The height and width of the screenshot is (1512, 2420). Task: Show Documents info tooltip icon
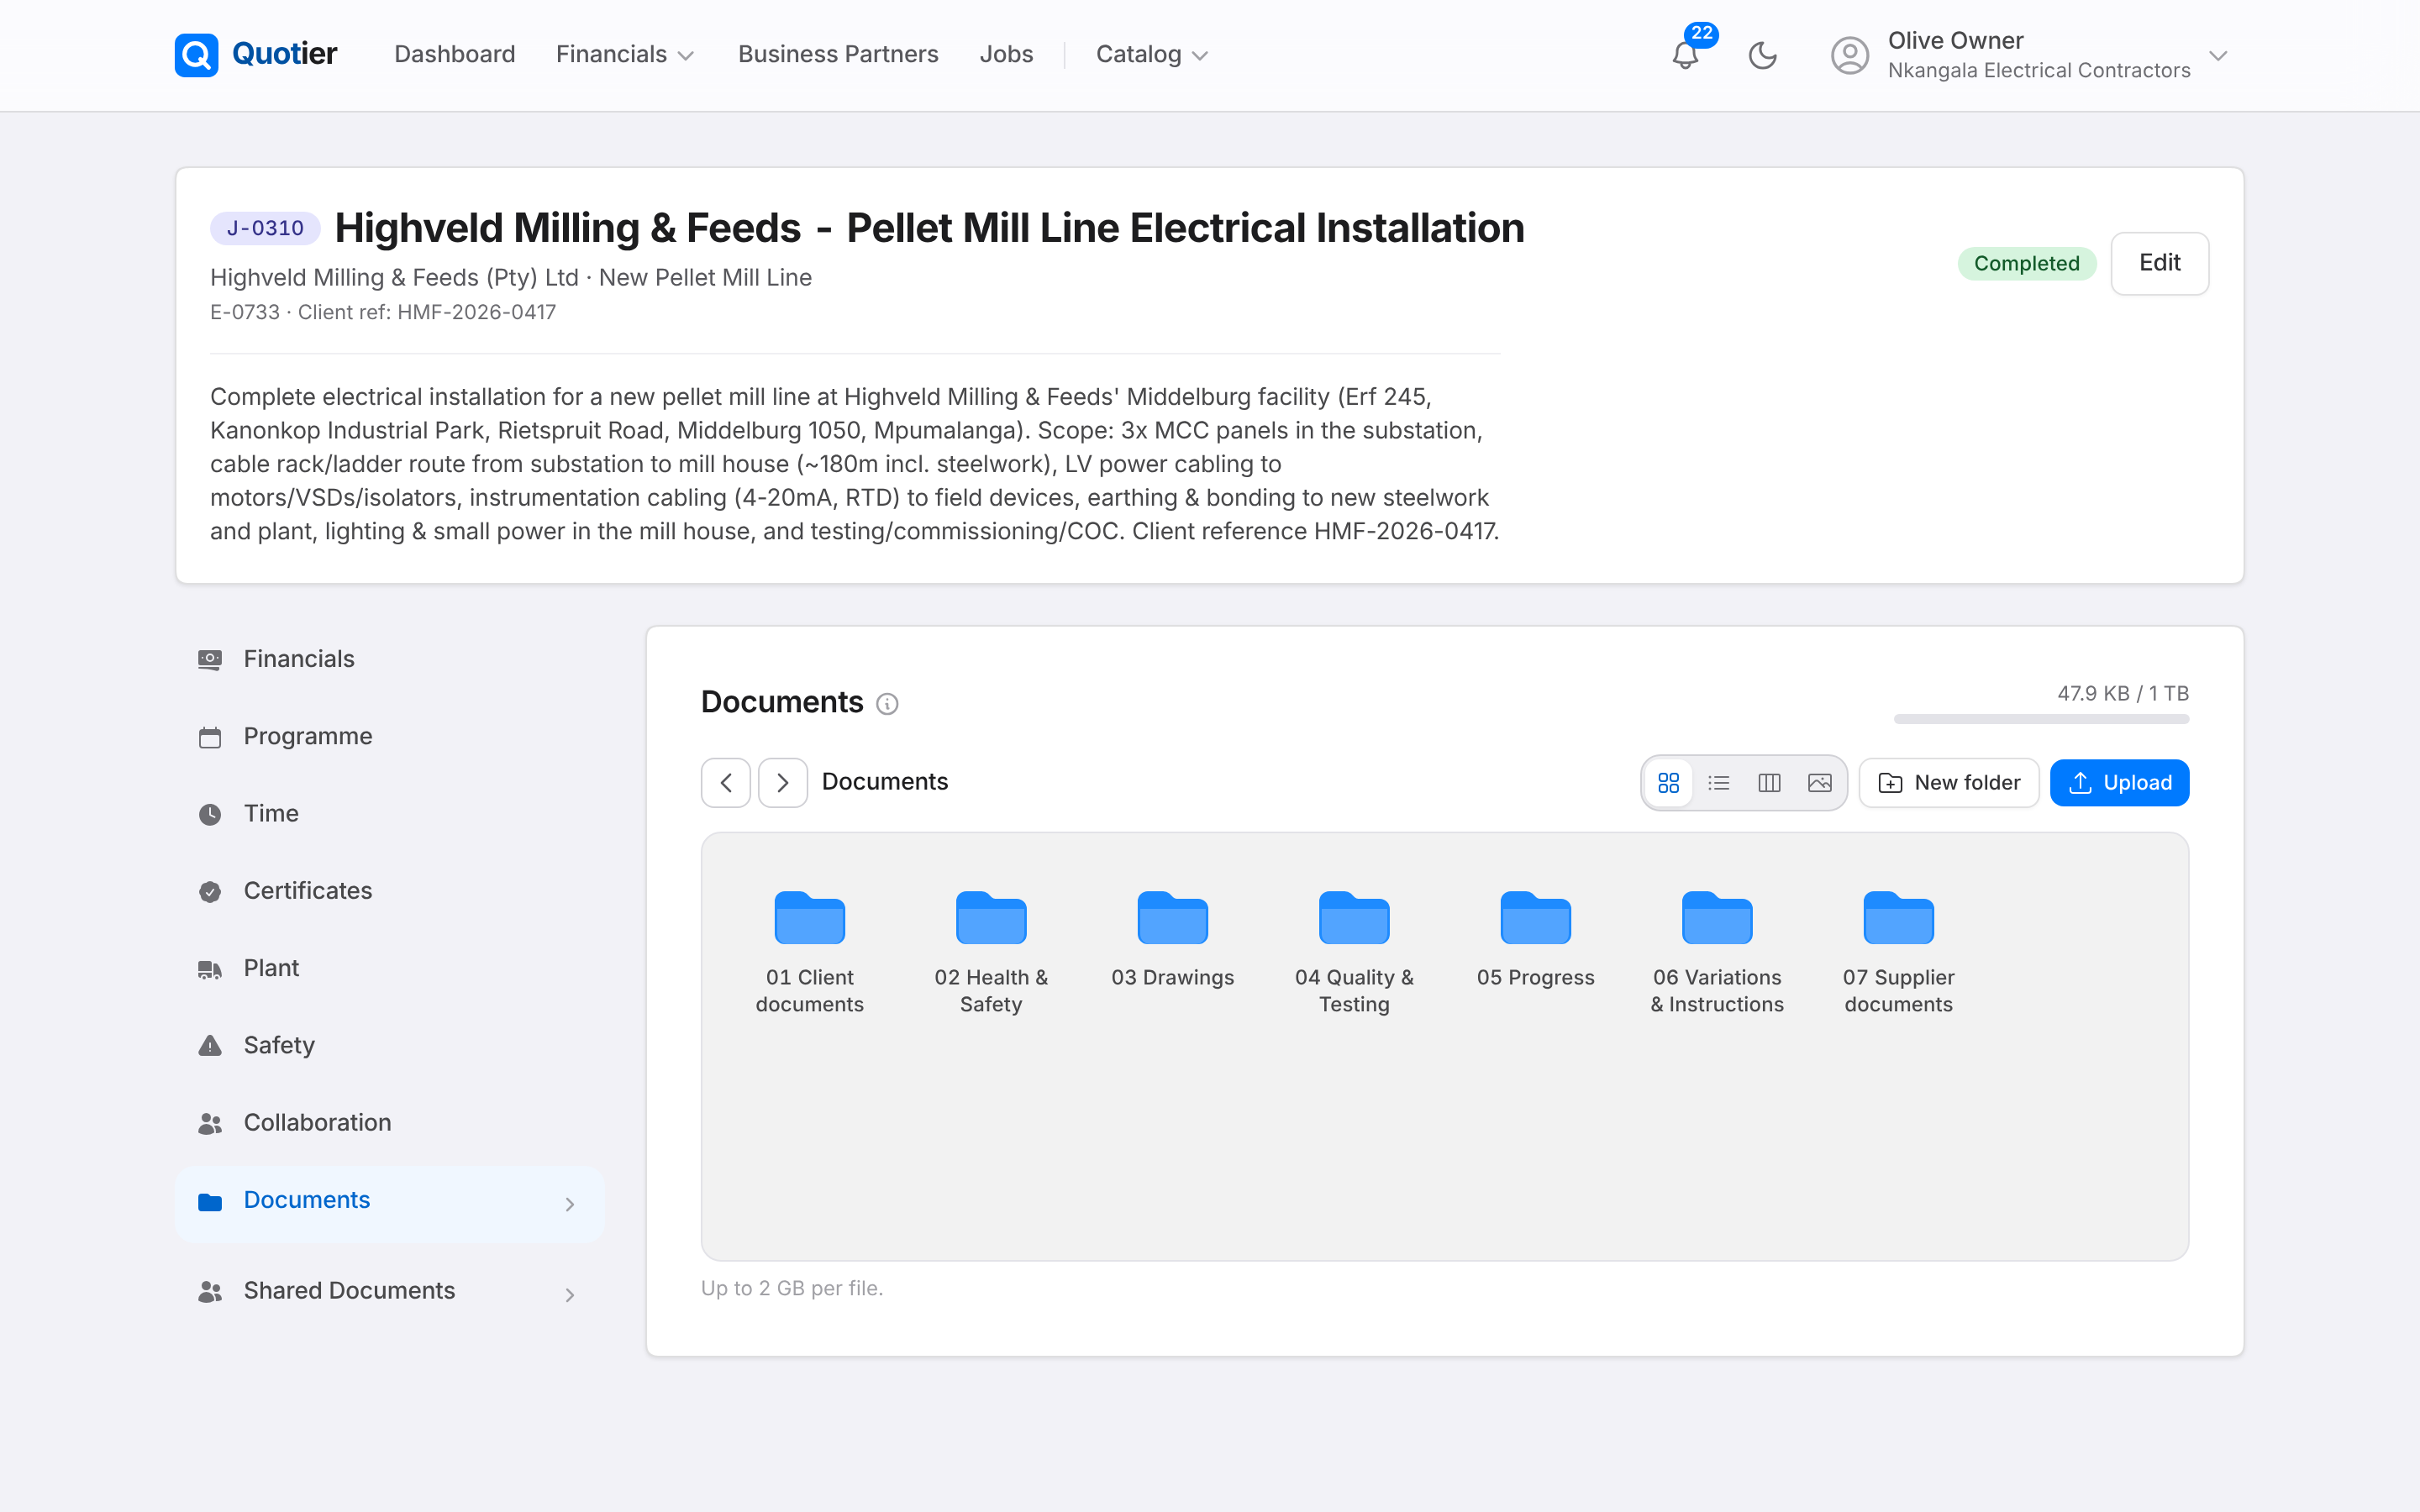(887, 704)
